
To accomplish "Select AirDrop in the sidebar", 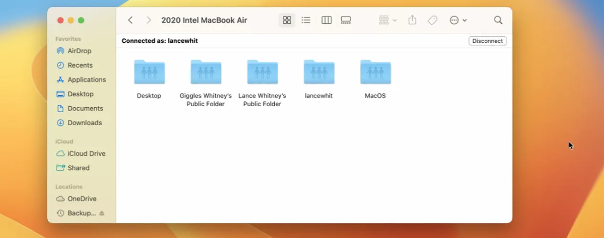I will pyautogui.click(x=79, y=51).
